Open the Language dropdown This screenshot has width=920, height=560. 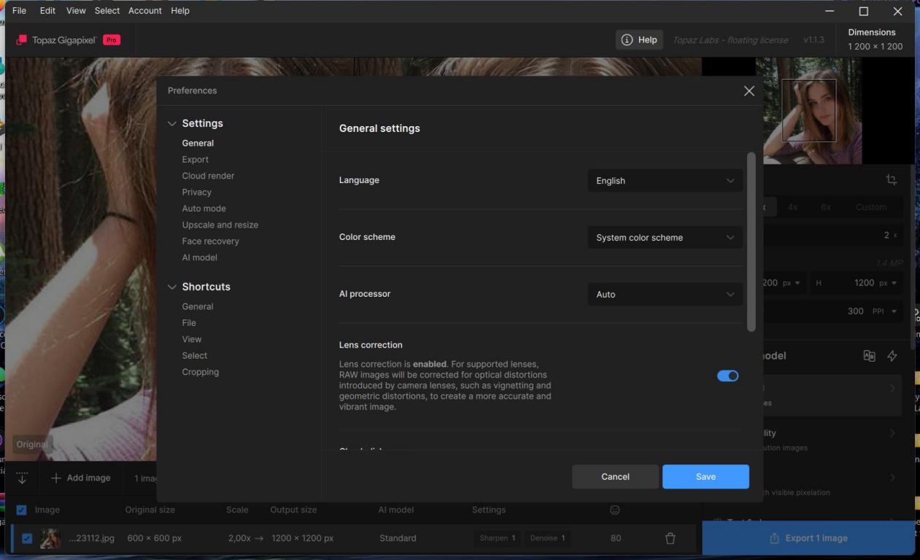pos(665,181)
